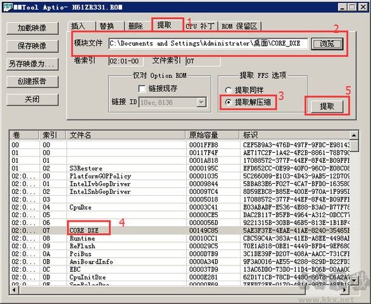Click size value 0001FFB8
The image size is (371, 304).
[x=203, y=145]
